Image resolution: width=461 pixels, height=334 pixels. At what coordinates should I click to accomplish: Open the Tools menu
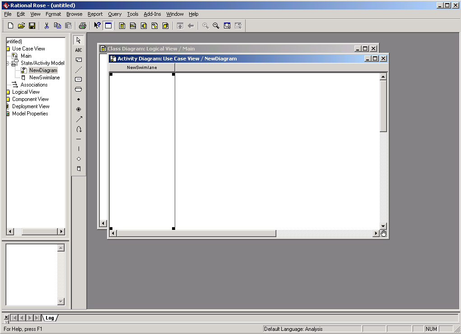(133, 14)
